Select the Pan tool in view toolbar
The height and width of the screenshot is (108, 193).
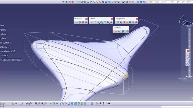[57, 103]
